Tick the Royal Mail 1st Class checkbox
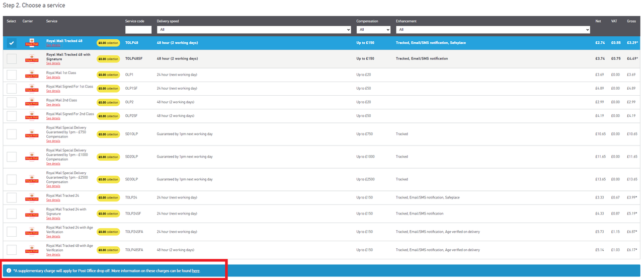 [x=12, y=75]
